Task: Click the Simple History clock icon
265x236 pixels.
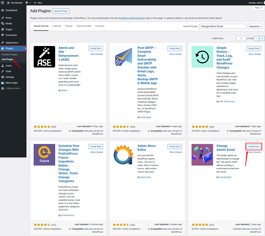Action: coord(202,57)
